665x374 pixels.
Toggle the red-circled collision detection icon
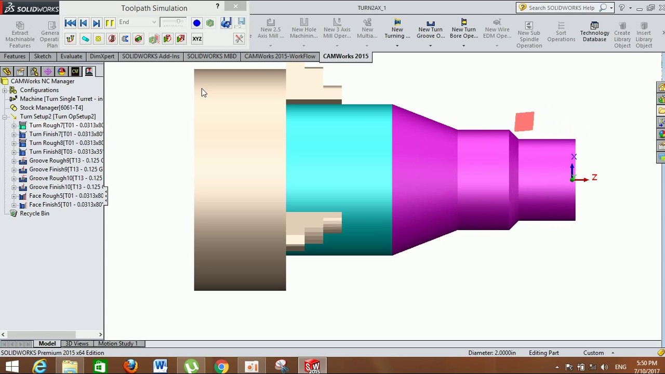[x=167, y=39]
